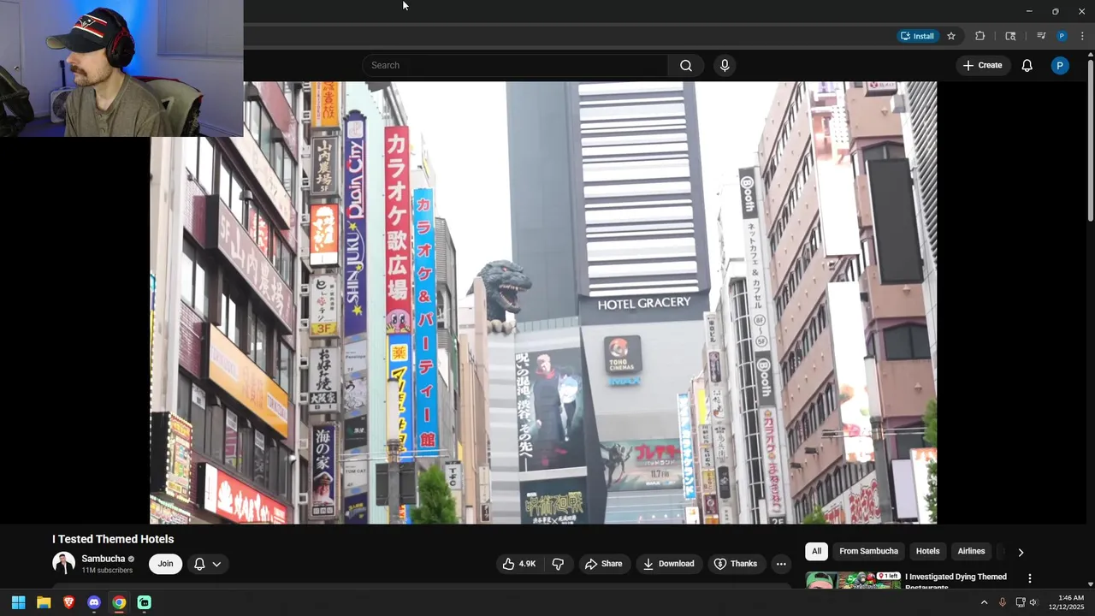This screenshot has height=616, width=1095.
Task: Open YouTube notifications bell in header
Action: [x=1027, y=65]
